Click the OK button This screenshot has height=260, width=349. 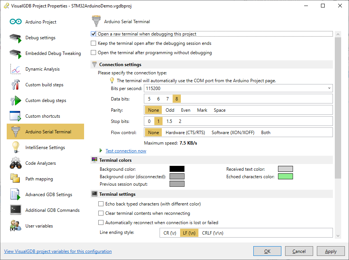tap(267, 251)
